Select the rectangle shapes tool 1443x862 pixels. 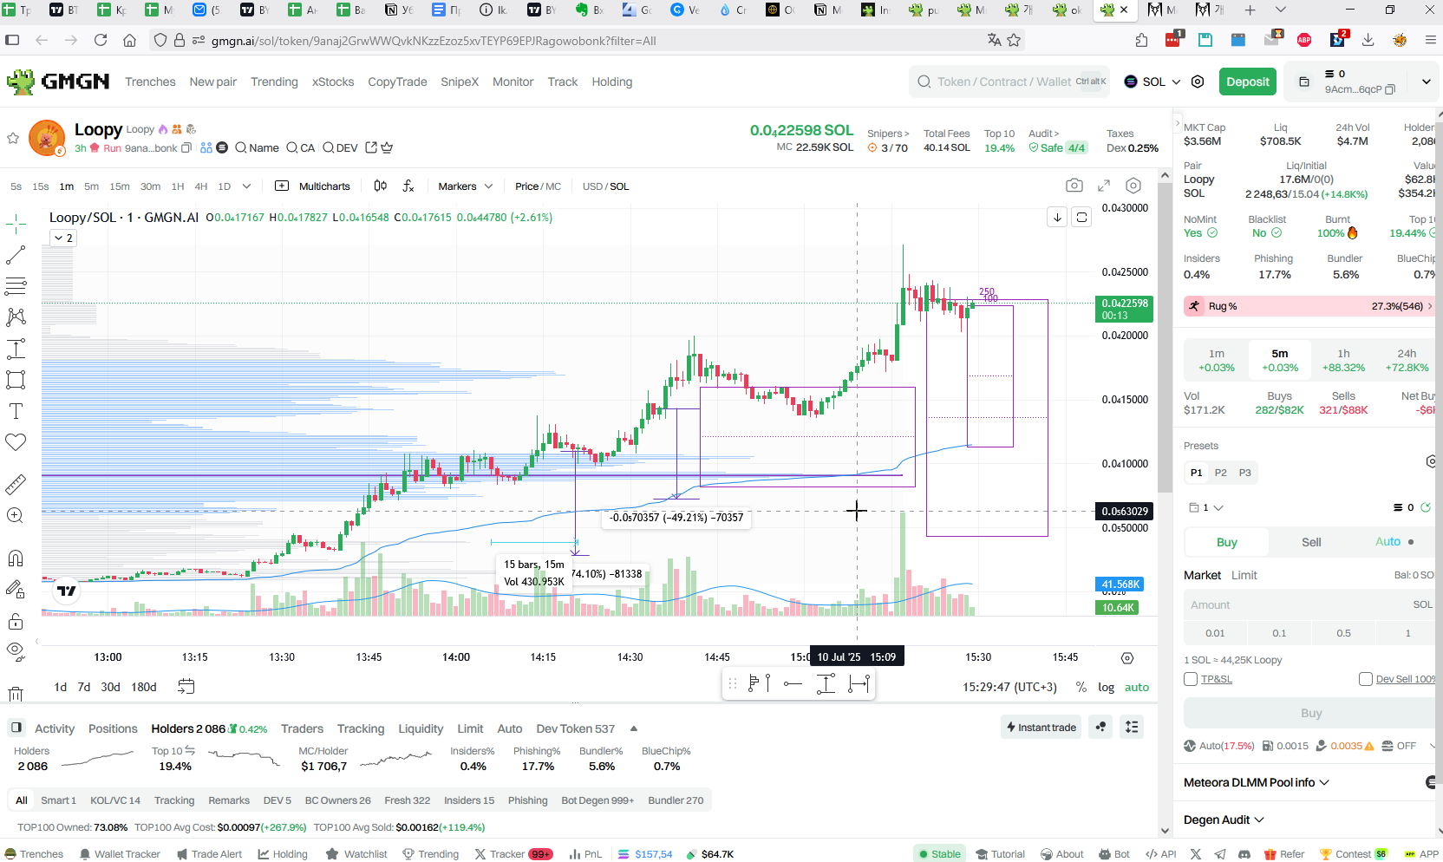tap(16, 380)
